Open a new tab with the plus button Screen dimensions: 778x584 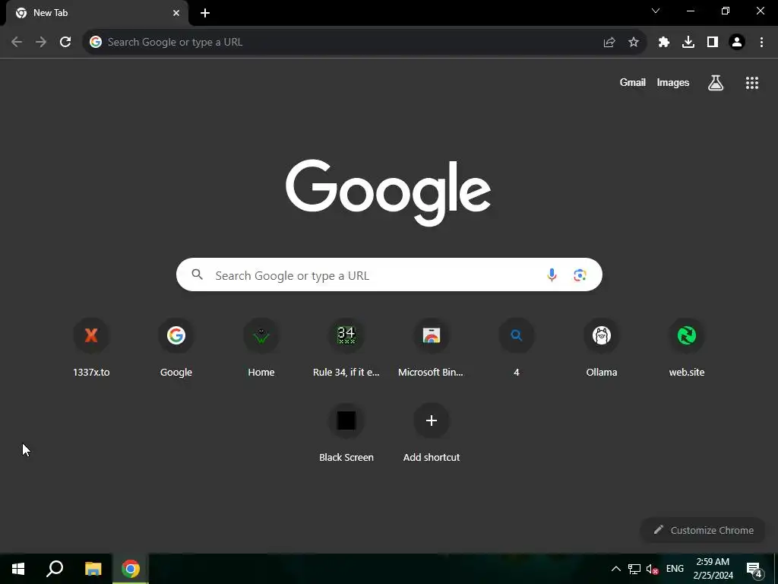[205, 13]
